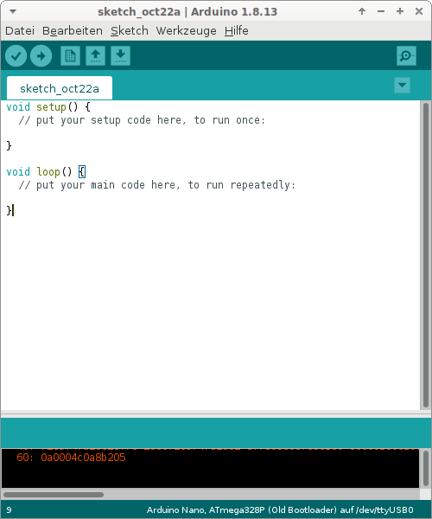
Task: Click the 'put your main code here' comment
Action: pos(157,185)
